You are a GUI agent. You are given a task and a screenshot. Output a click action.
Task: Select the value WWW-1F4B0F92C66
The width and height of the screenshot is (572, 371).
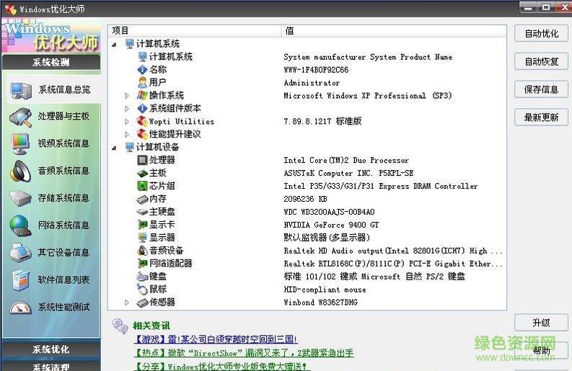pyautogui.click(x=316, y=70)
